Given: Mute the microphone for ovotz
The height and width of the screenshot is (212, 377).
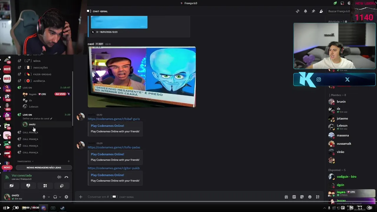Looking at the screenshot, I should 44,197.
